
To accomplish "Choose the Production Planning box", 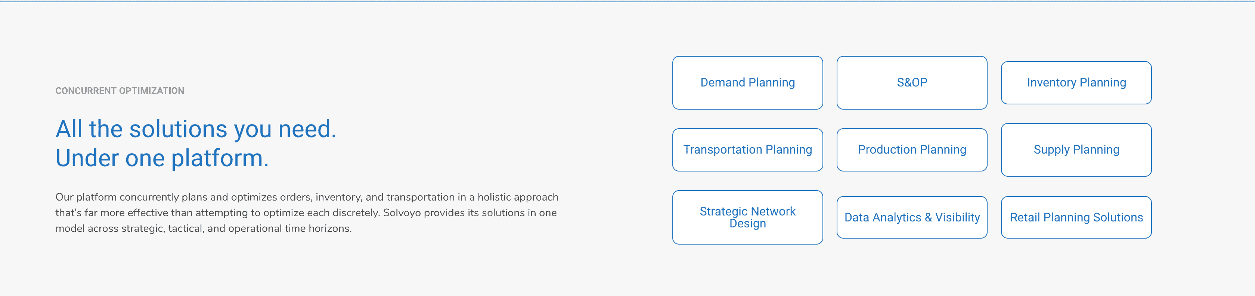I will click(911, 150).
